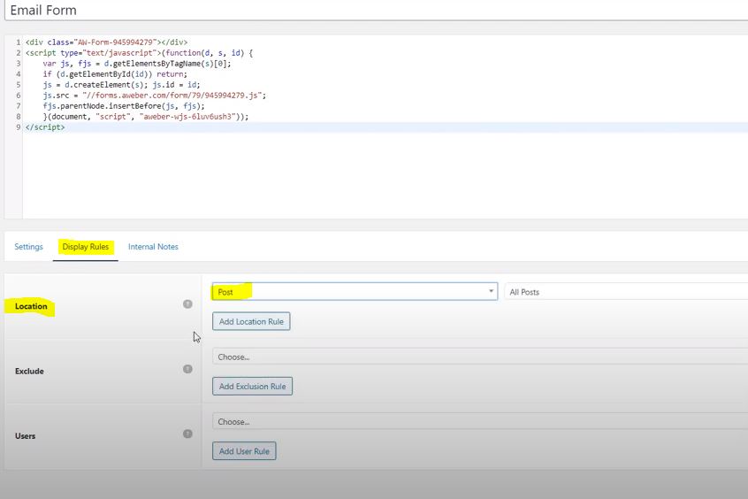Click line 8 with aweber-wjs-6luv6ush3

[x=146, y=117]
